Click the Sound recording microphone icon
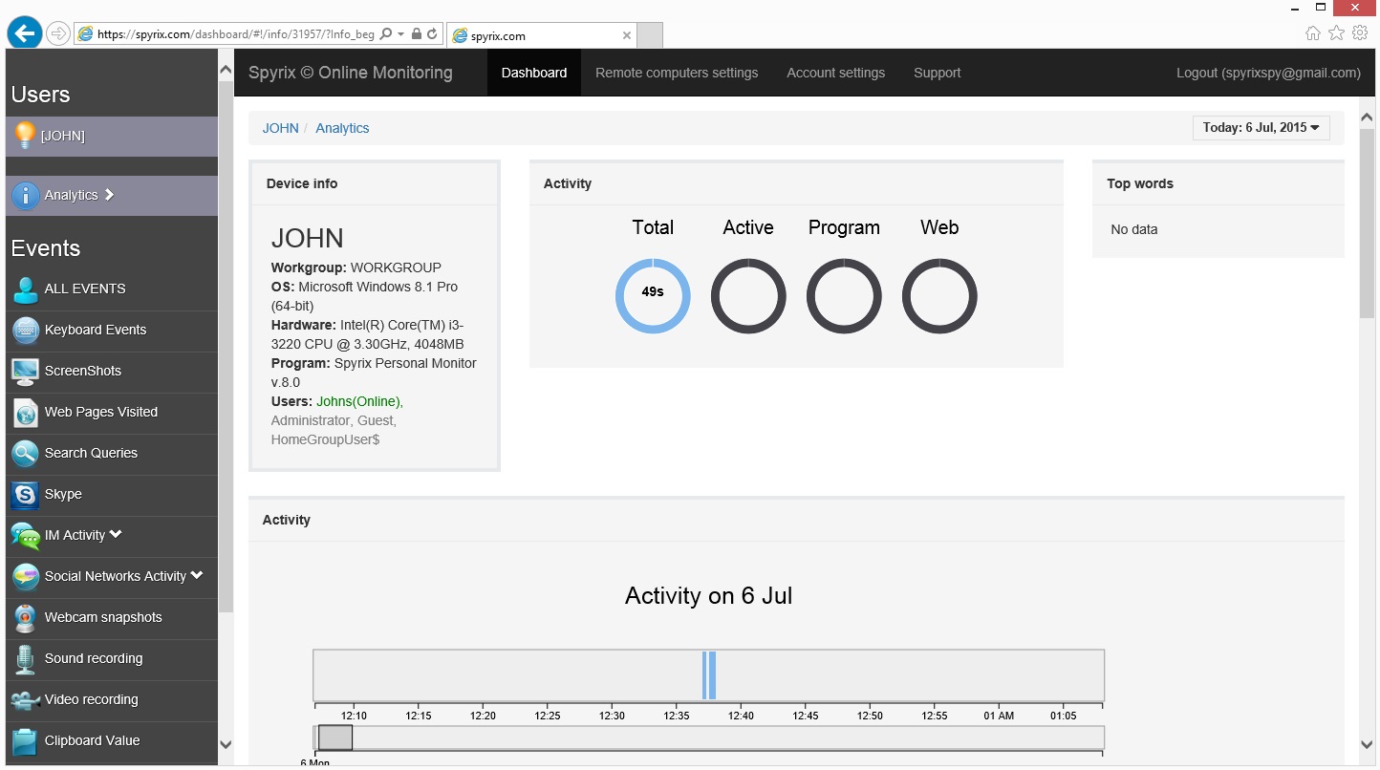This screenshot has height=770, width=1380. (x=26, y=658)
